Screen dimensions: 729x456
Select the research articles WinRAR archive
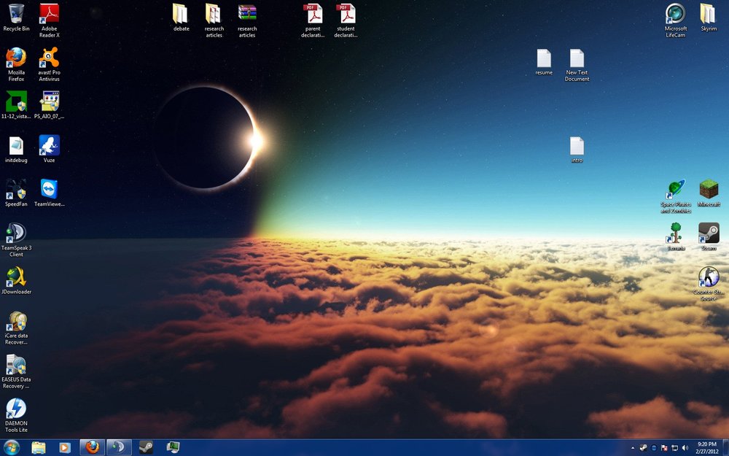point(247,20)
